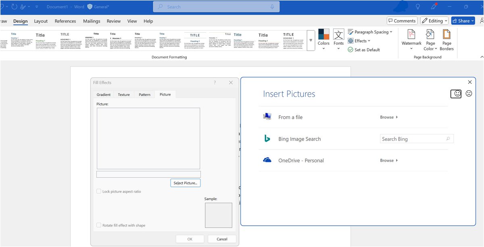Click the picture file name field
The width and height of the screenshot is (484, 247).
[148, 174]
